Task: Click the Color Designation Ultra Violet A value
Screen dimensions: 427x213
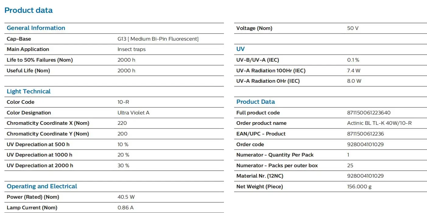Action: coord(133,113)
